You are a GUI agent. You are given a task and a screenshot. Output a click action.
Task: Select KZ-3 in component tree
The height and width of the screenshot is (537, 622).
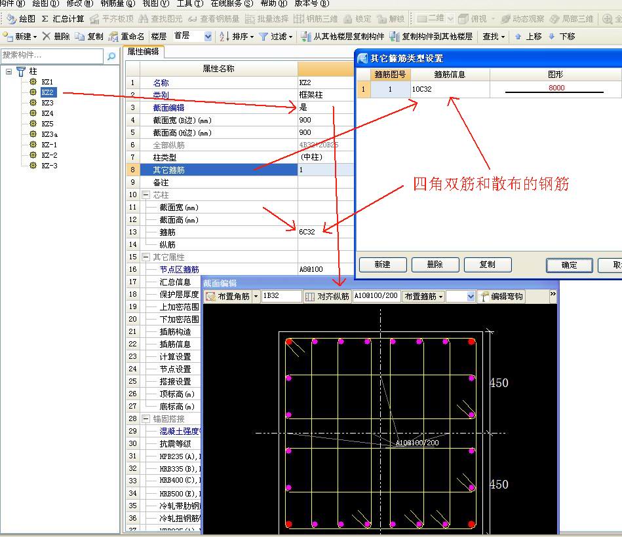tap(50, 166)
